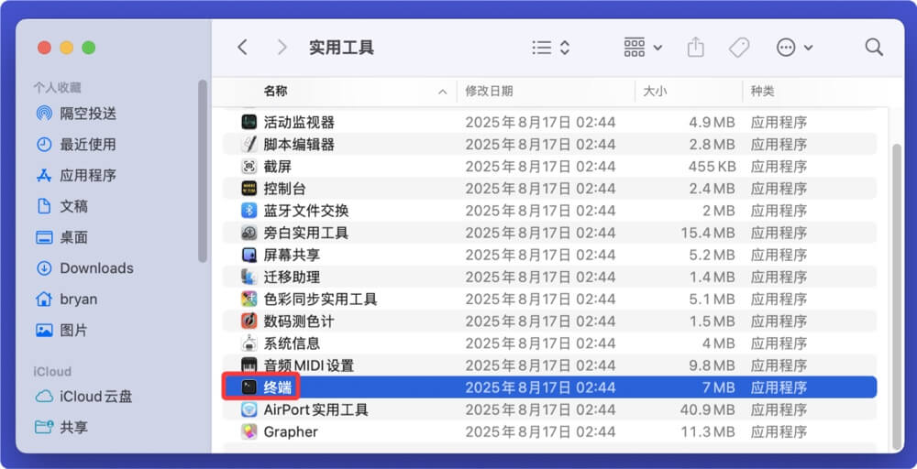The height and width of the screenshot is (469, 917).
Task: Select the AirPort实用工具 file name
Action: [x=315, y=409]
